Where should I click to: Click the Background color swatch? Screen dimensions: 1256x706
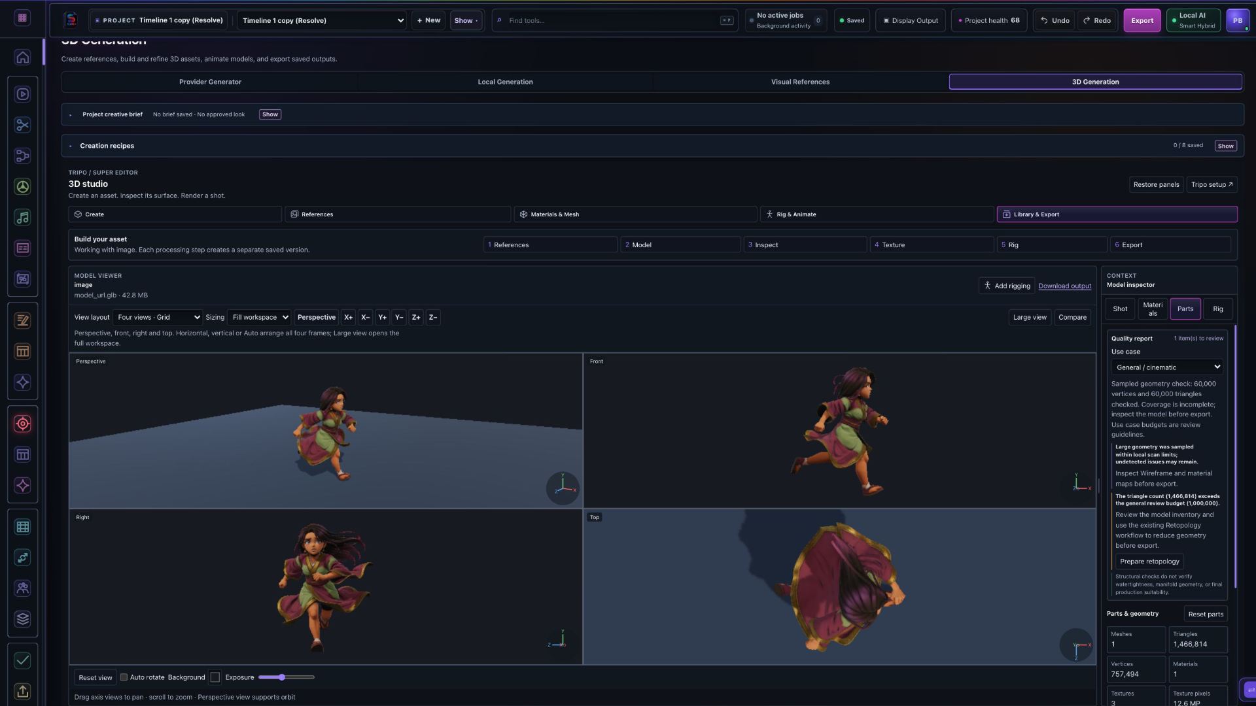click(x=215, y=677)
